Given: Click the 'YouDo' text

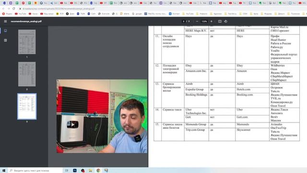Looking at the screenshot, I should (275, 51).
